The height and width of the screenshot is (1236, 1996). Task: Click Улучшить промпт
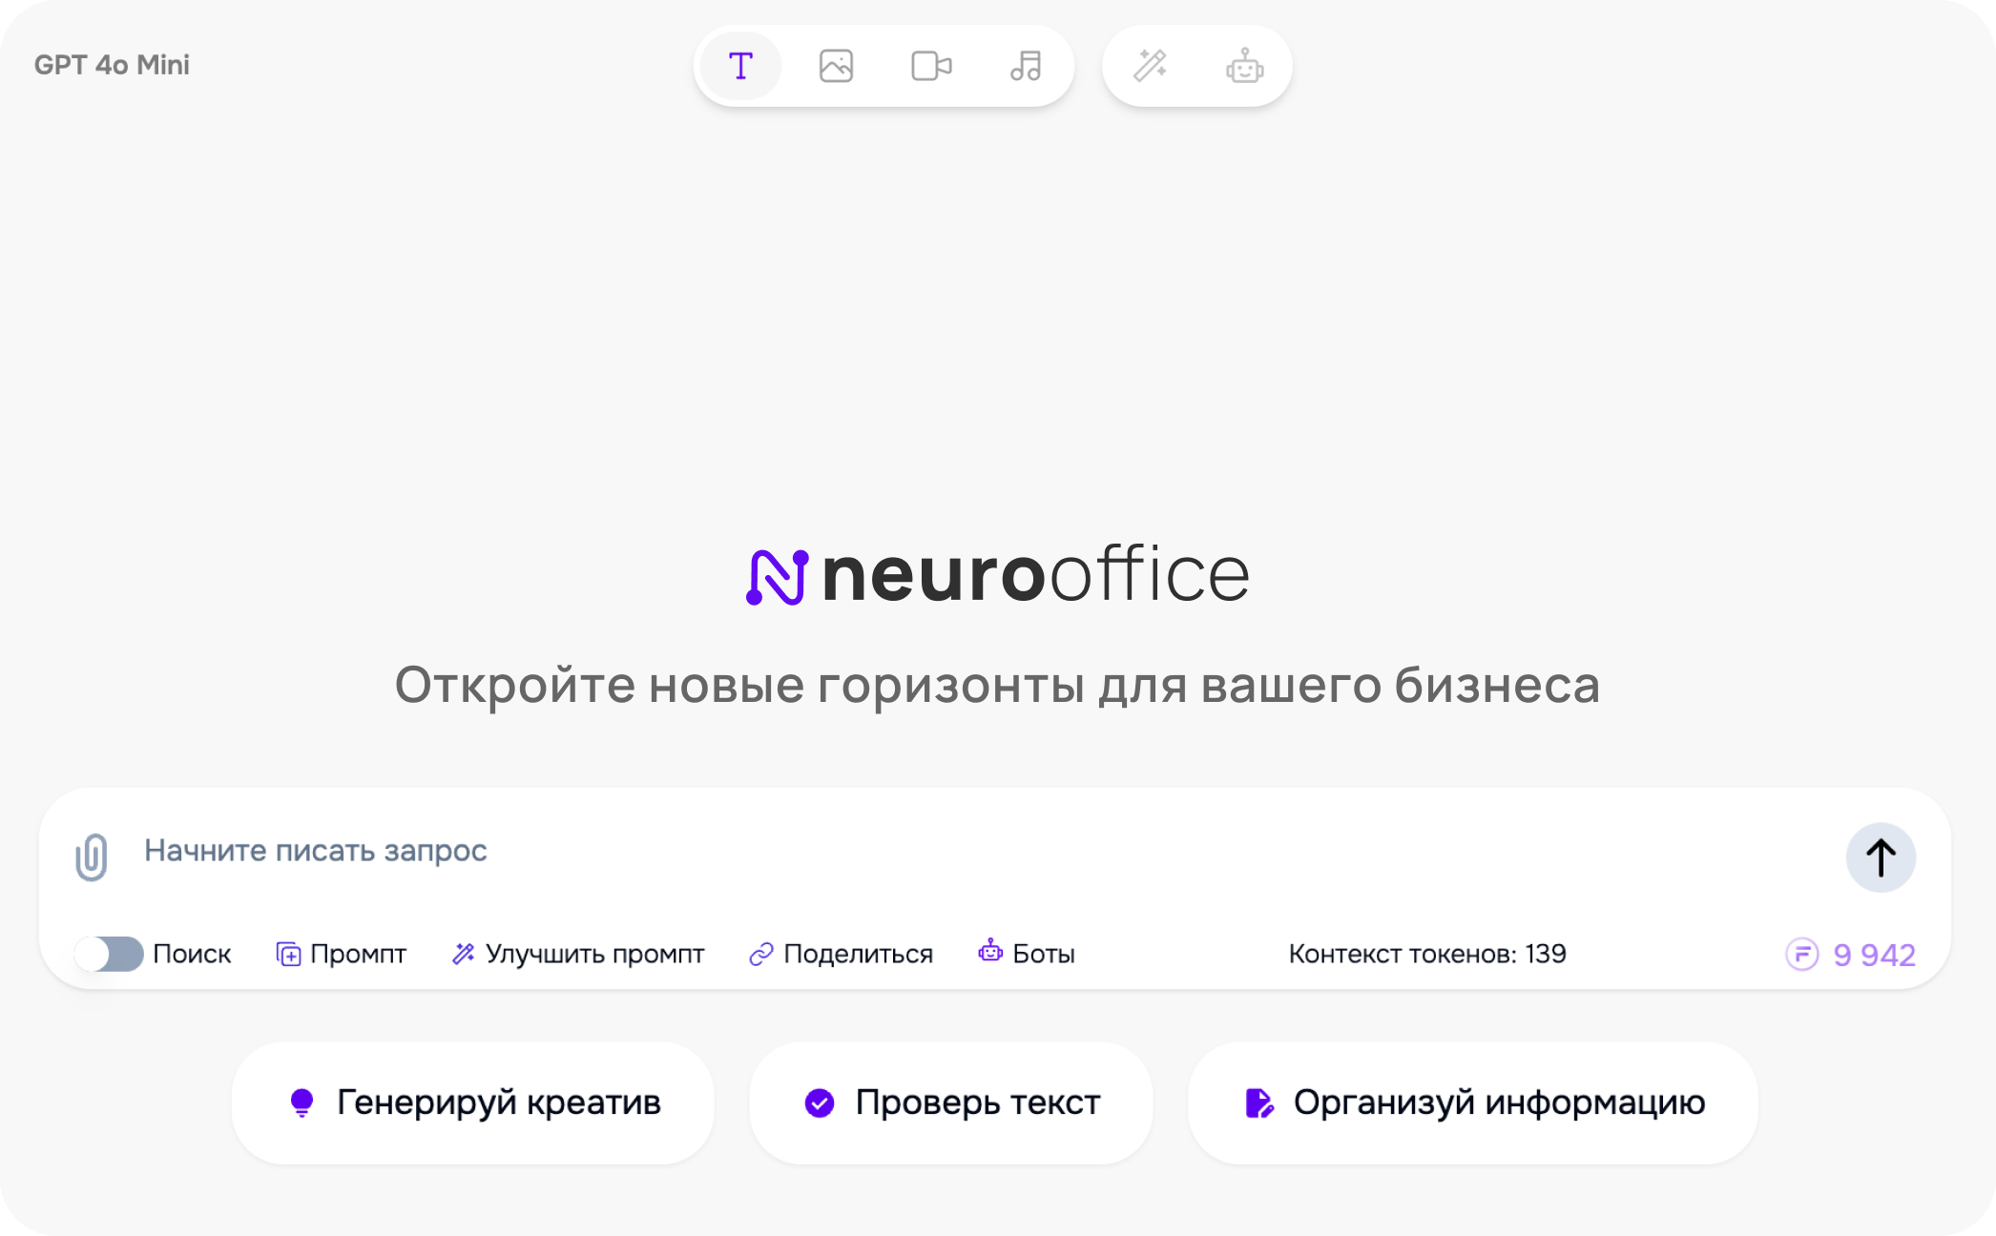coord(577,954)
